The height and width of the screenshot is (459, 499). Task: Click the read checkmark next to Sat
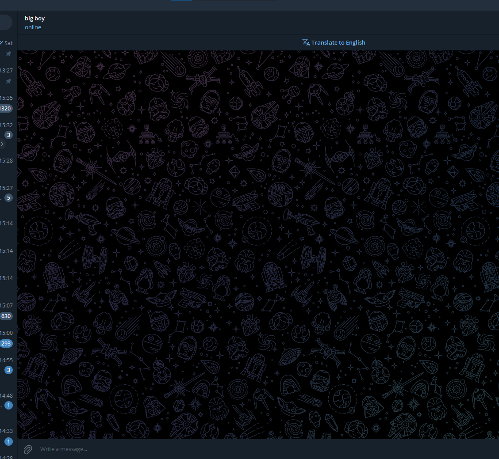[x=1, y=43]
